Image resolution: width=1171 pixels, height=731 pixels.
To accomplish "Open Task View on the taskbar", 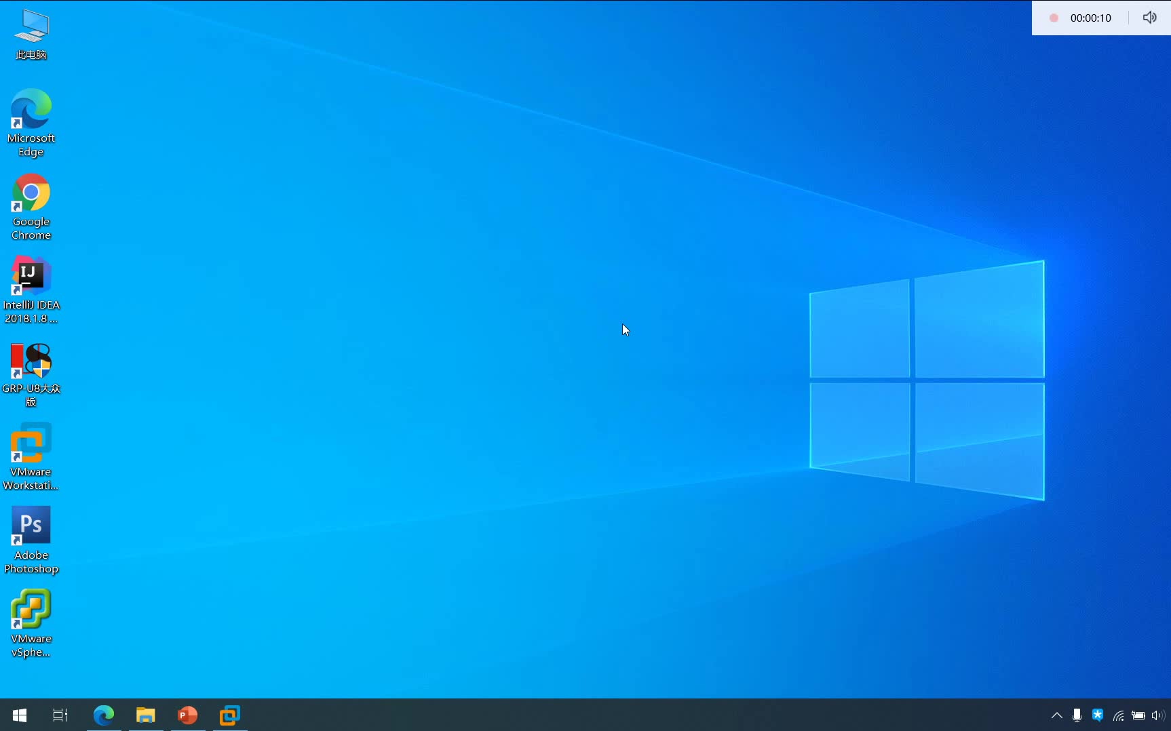I will click(x=60, y=715).
